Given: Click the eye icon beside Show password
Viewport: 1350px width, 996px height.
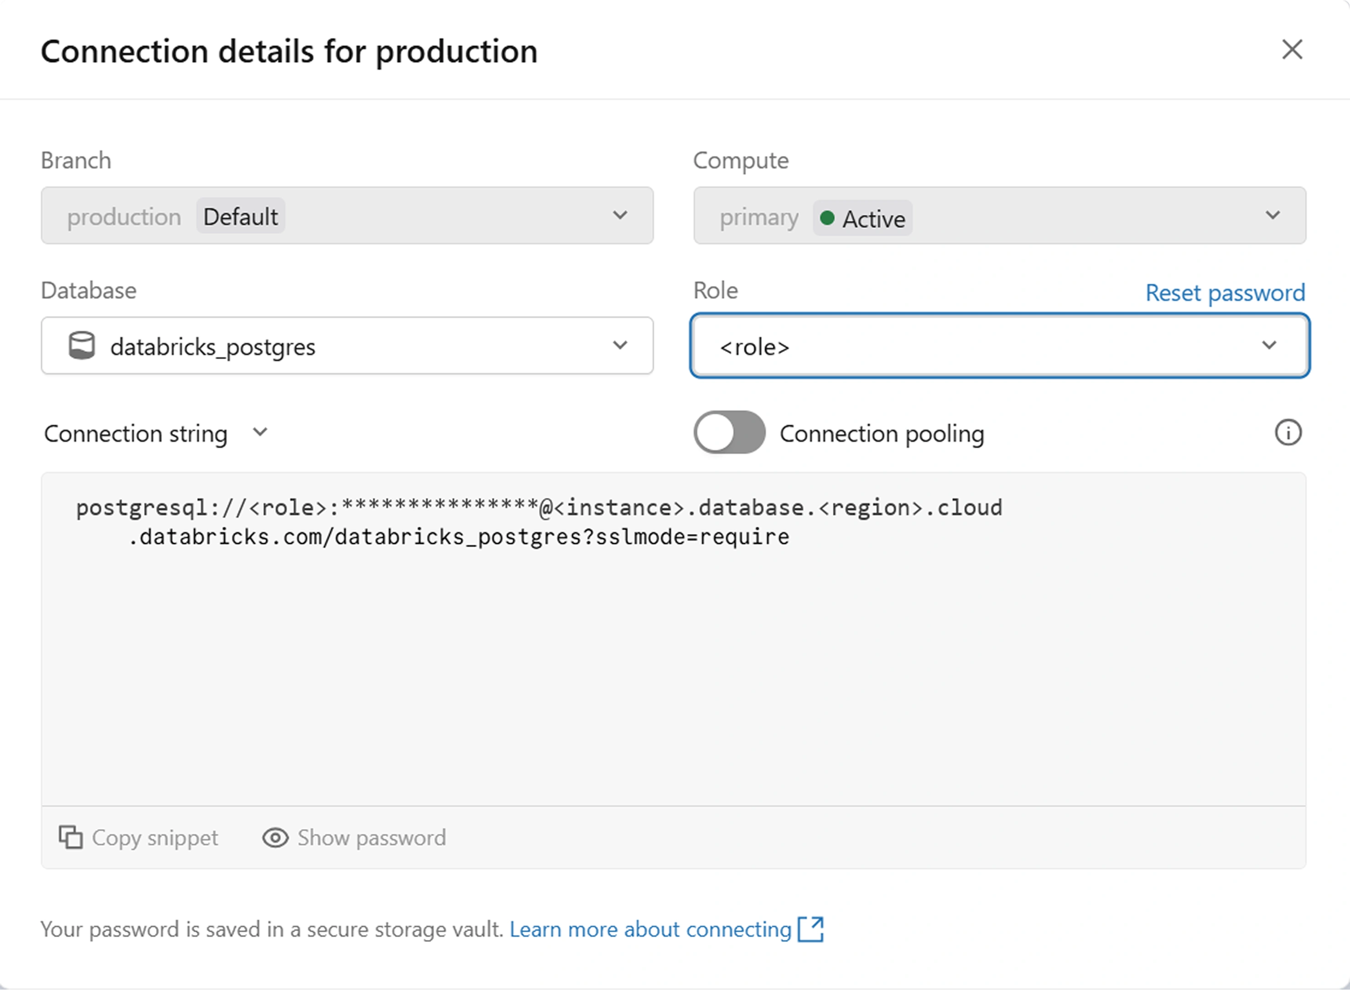Looking at the screenshot, I should pyautogui.click(x=275, y=838).
